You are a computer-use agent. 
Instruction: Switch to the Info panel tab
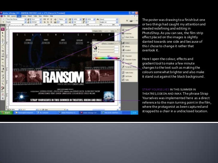pyautogui.click(x=100, y=31)
